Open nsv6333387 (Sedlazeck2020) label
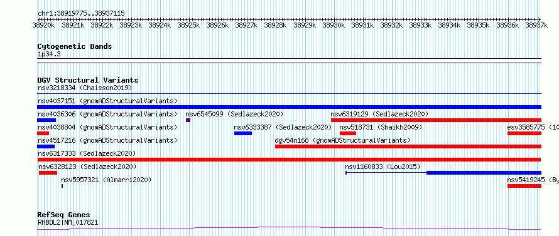Image resolution: width=559 pixels, height=236 pixels. coord(283,127)
